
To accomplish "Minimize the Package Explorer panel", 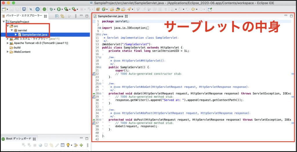I will pyautogui.click(x=81, y=16).
